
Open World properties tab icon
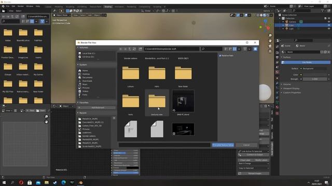tap(277, 72)
